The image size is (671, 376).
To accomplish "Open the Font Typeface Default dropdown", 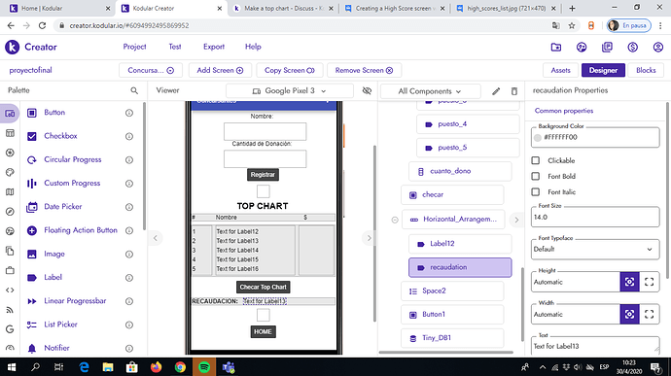I will pos(595,249).
